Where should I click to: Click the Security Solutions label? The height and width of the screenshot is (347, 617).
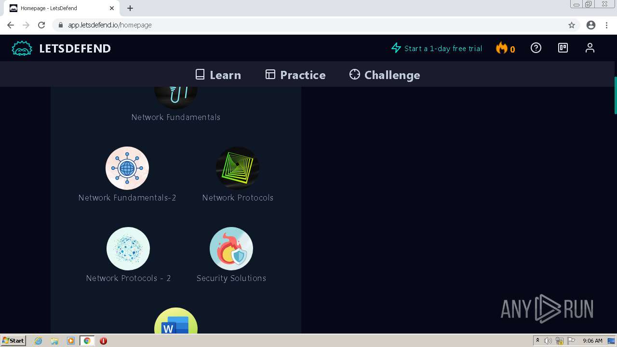click(x=231, y=278)
